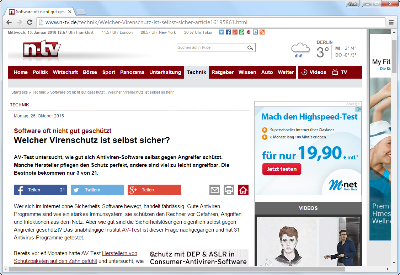Open the Börse navigation menu item
Image resolution: width=400 pixels, height=275 pixels.
tap(90, 72)
